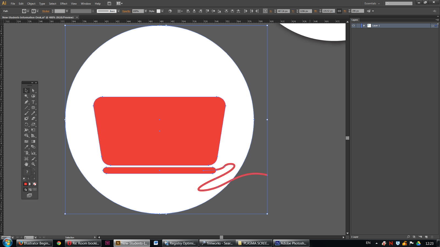Open the Essentials workspace dropdown
Screen dimensions: 440x247
click(x=372, y=4)
